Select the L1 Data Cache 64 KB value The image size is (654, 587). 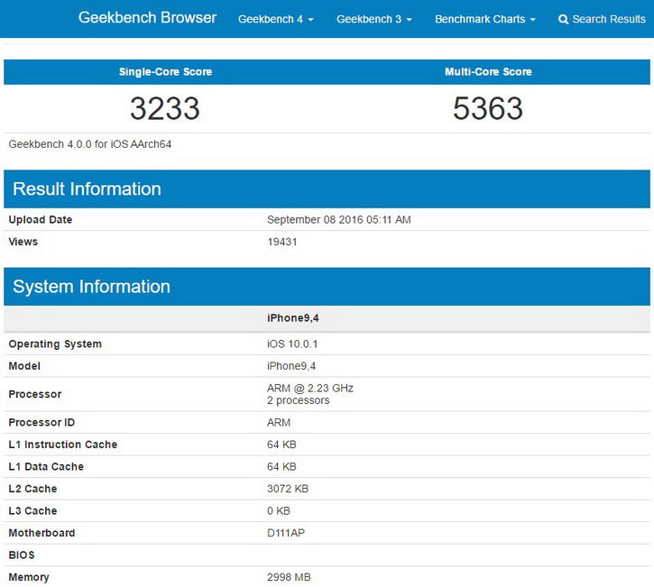pos(281,466)
